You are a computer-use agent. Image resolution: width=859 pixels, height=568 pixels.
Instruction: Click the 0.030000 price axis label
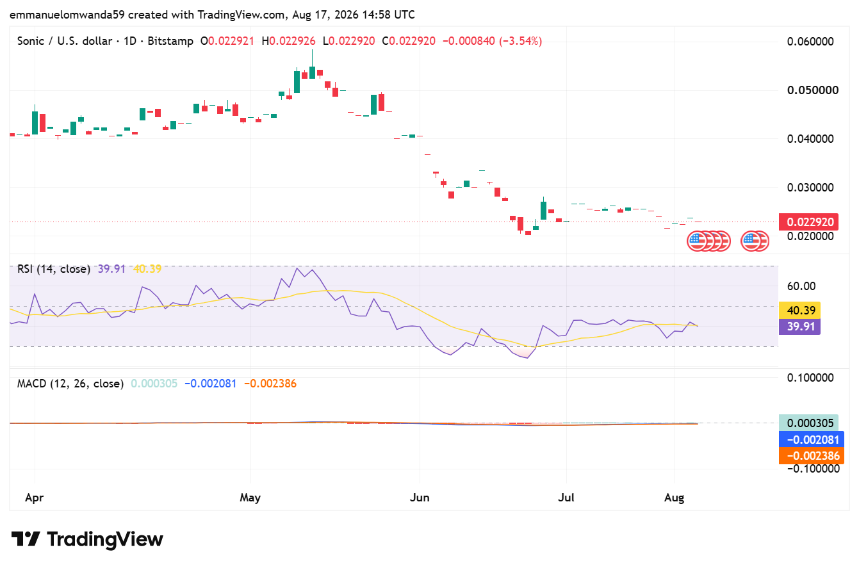810,188
